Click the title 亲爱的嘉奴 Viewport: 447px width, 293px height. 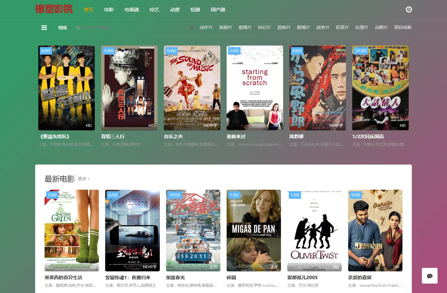pos(360,278)
